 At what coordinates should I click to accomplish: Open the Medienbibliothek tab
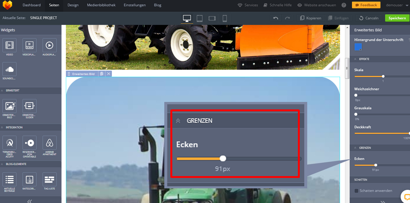coord(101,5)
